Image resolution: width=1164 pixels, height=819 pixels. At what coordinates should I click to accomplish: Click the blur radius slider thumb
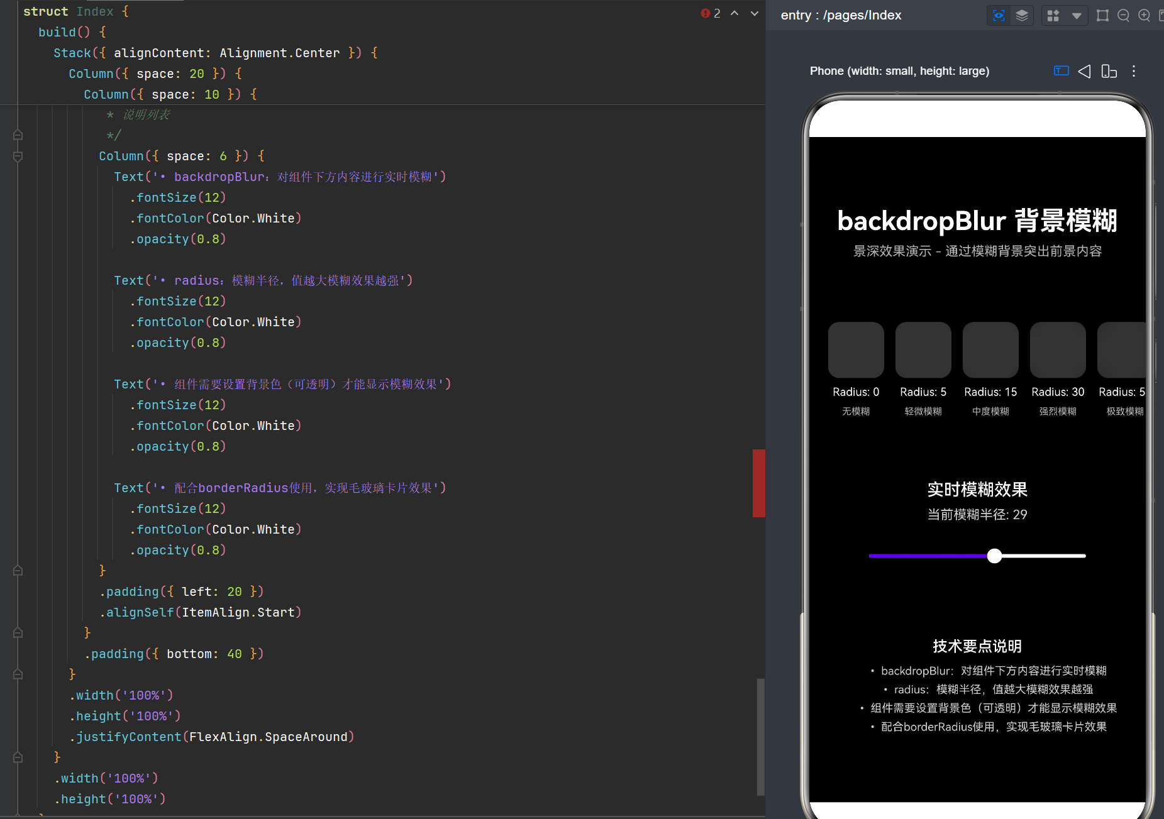click(x=994, y=556)
